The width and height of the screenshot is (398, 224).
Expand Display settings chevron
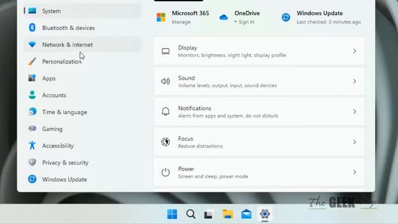[x=354, y=51]
